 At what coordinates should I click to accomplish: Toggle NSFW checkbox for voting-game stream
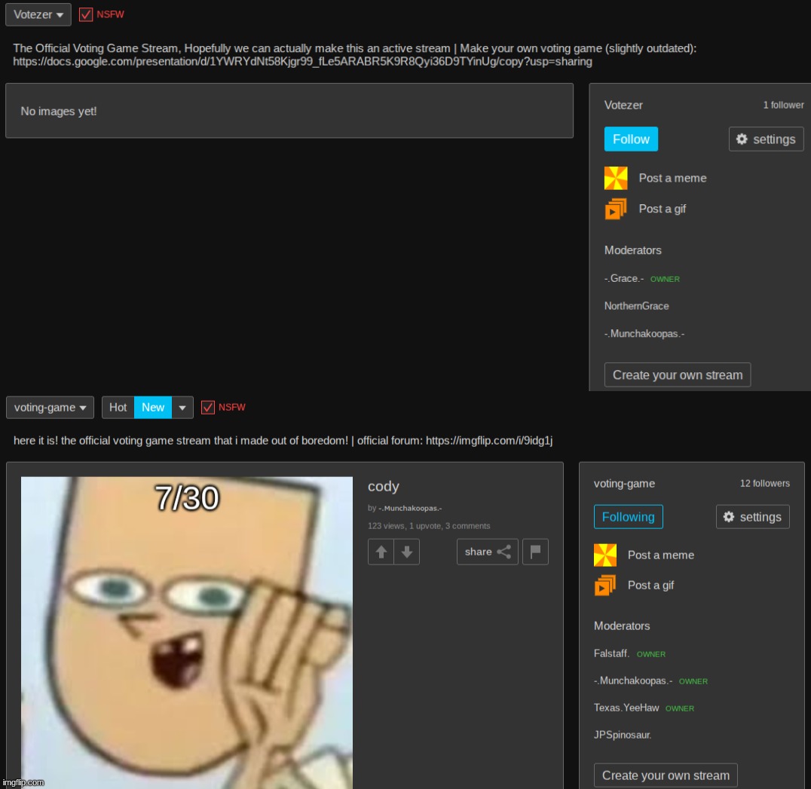(x=208, y=408)
